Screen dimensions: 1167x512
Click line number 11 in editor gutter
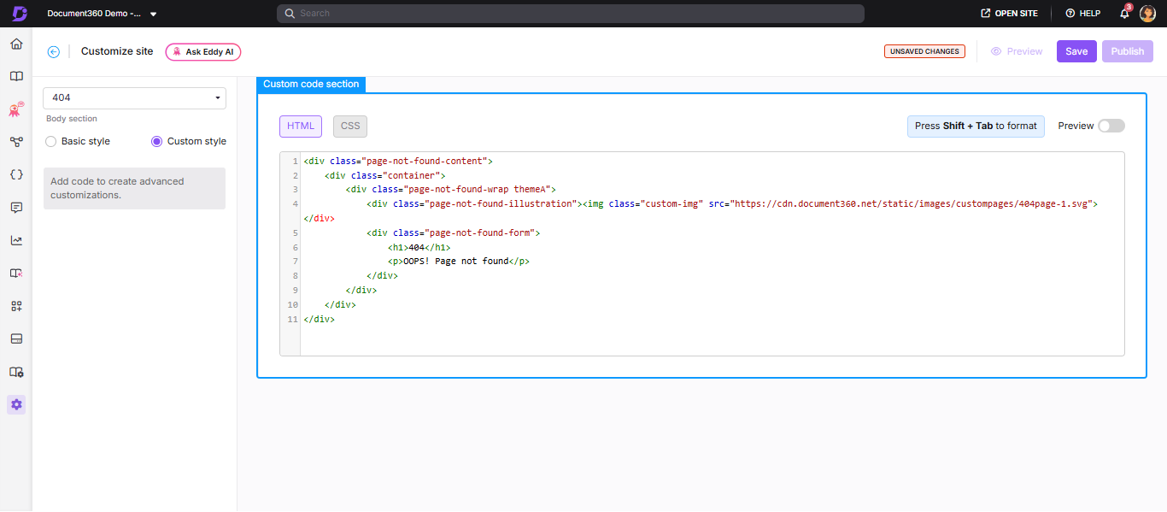pyautogui.click(x=293, y=320)
